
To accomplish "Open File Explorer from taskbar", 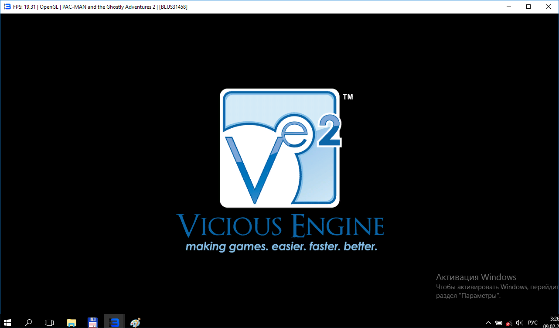I will [71, 323].
